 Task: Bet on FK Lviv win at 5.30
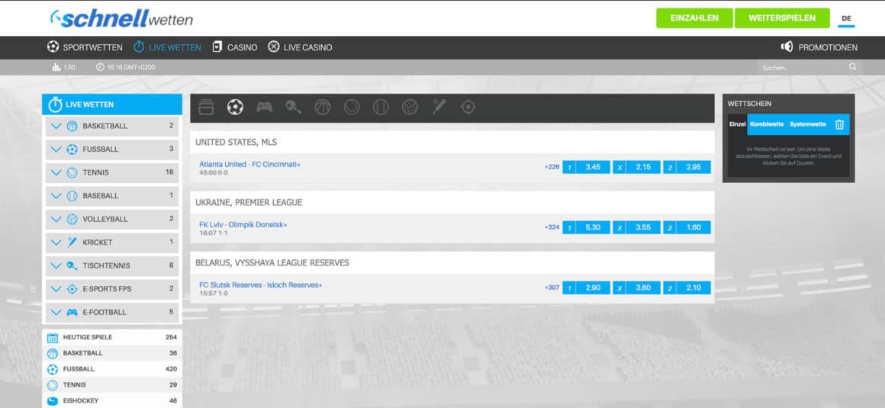coord(586,227)
